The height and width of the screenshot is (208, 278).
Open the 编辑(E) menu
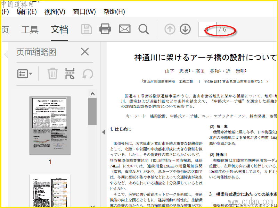coord(27,12)
